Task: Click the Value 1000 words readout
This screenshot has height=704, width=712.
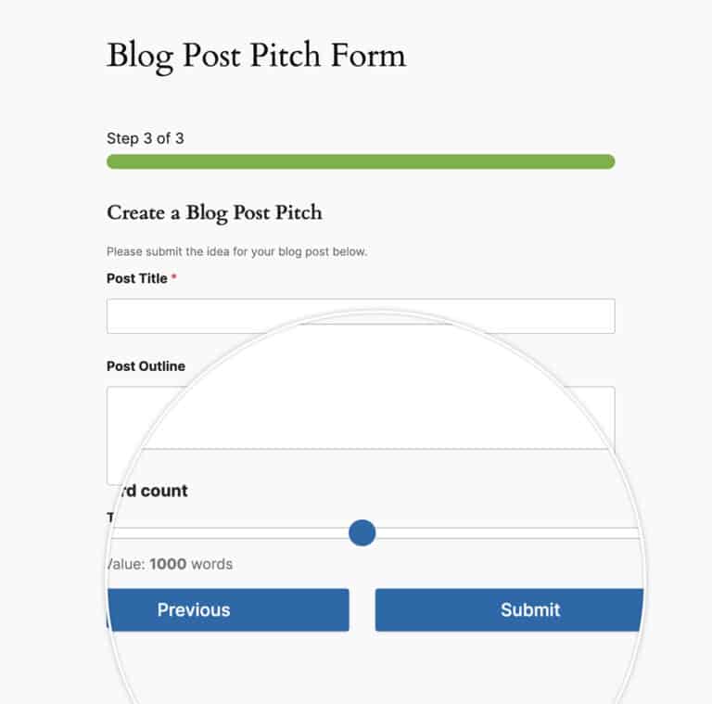Action: [170, 564]
